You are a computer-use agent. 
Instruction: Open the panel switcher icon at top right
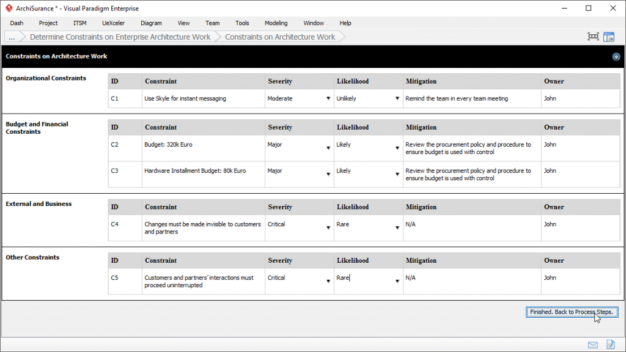(609, 37)
